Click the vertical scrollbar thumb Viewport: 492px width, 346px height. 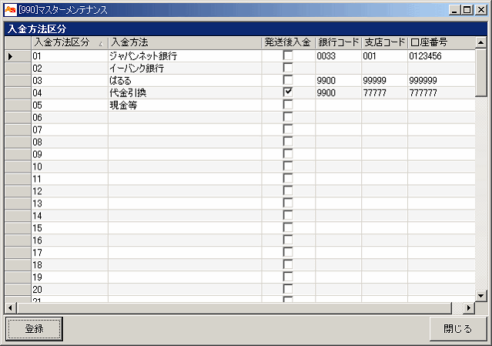point(480,72)
